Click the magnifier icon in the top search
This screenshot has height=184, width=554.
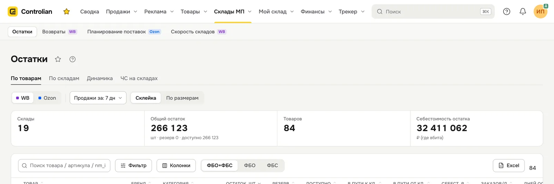(x=379, y=11)
